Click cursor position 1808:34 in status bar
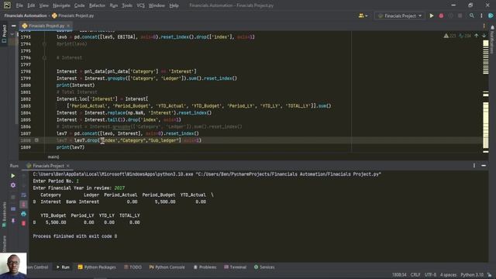Screen dimensions: 496x279 tap(399, 274)
